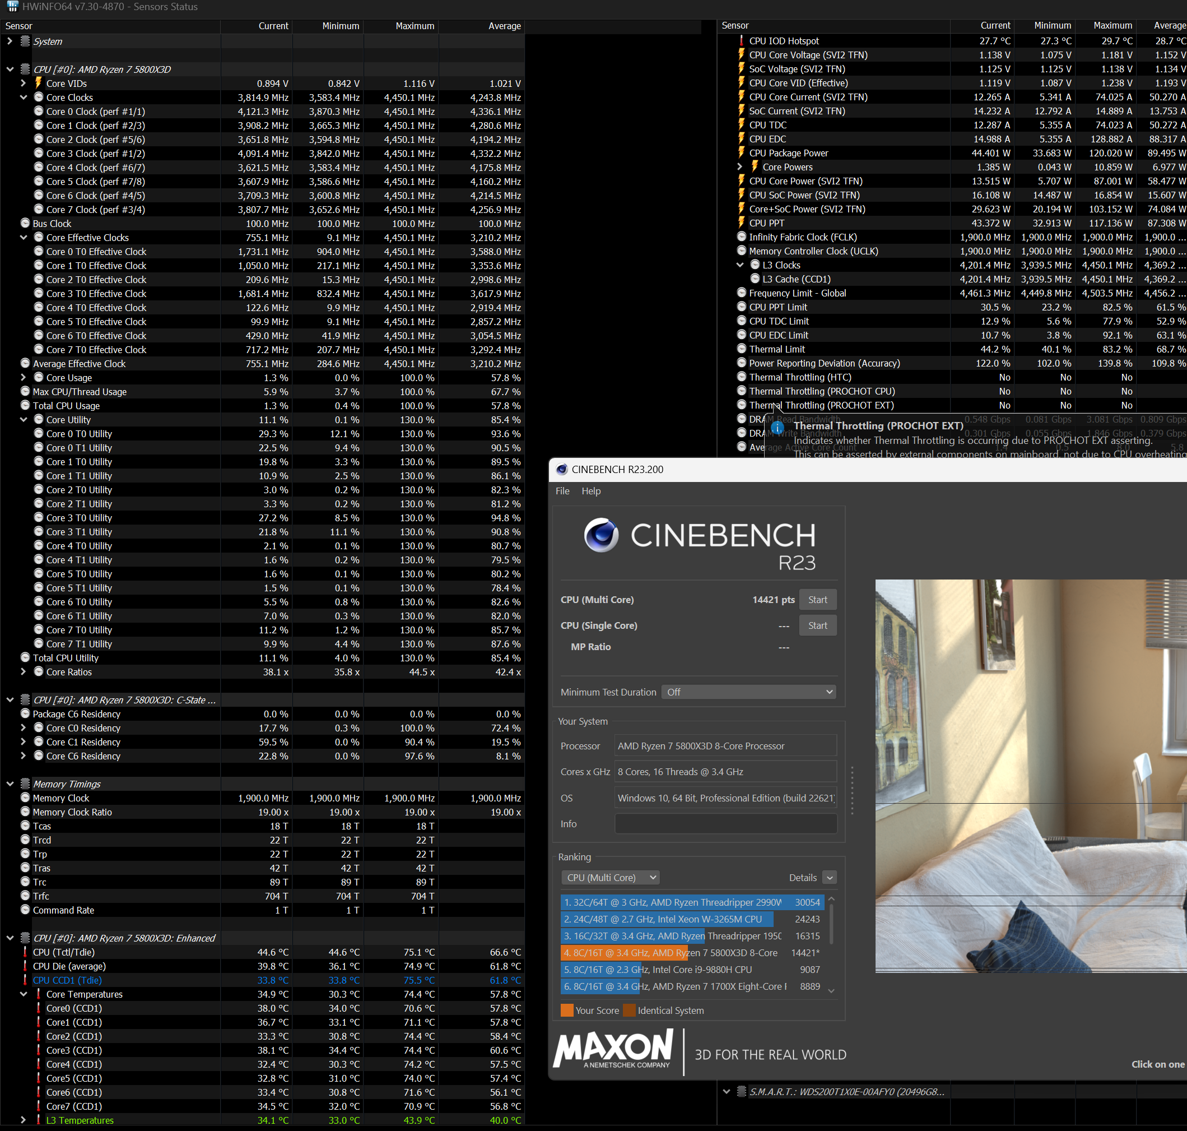Click the Package C6 Residency sensor icon
The width and height of the screenshot is (1187, 1131).
point(25,714)
